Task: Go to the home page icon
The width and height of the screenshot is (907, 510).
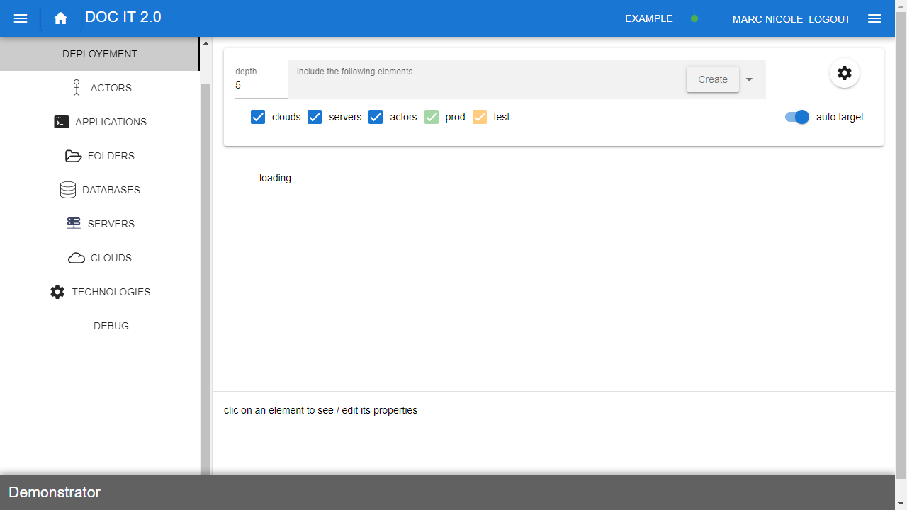Action: 61,18
